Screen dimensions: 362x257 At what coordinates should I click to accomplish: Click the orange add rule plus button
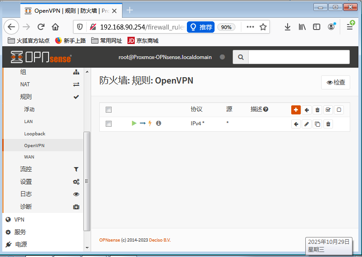click(296, 110)
